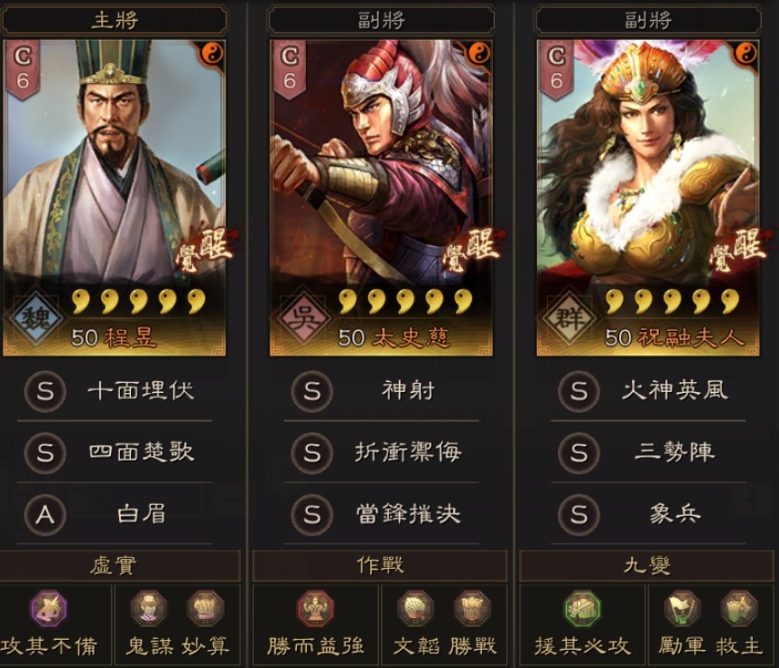This screenshot has height=668, width=779.
Task: Tap the 文韜 tactic icon
Action: [x=416, y=609]
